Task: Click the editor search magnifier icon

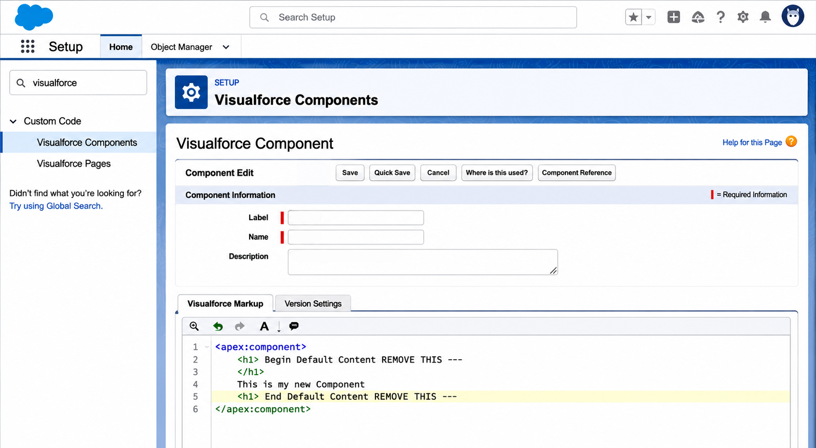Action: [194, 326]
